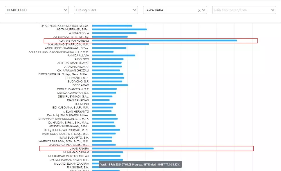This screenshot has height=171, width=281.
Task: Click the AGITA NURFIANTI vote bar
Action: pyautogui.click(x=119, y=29)
